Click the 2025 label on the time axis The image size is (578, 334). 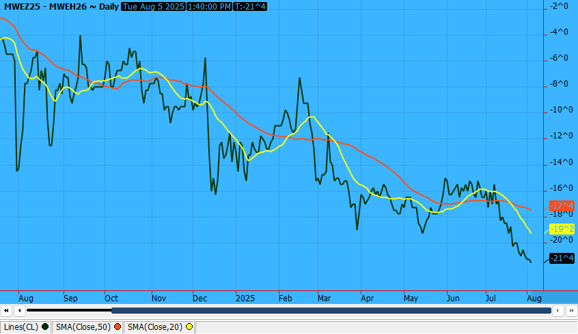(244, 298)
